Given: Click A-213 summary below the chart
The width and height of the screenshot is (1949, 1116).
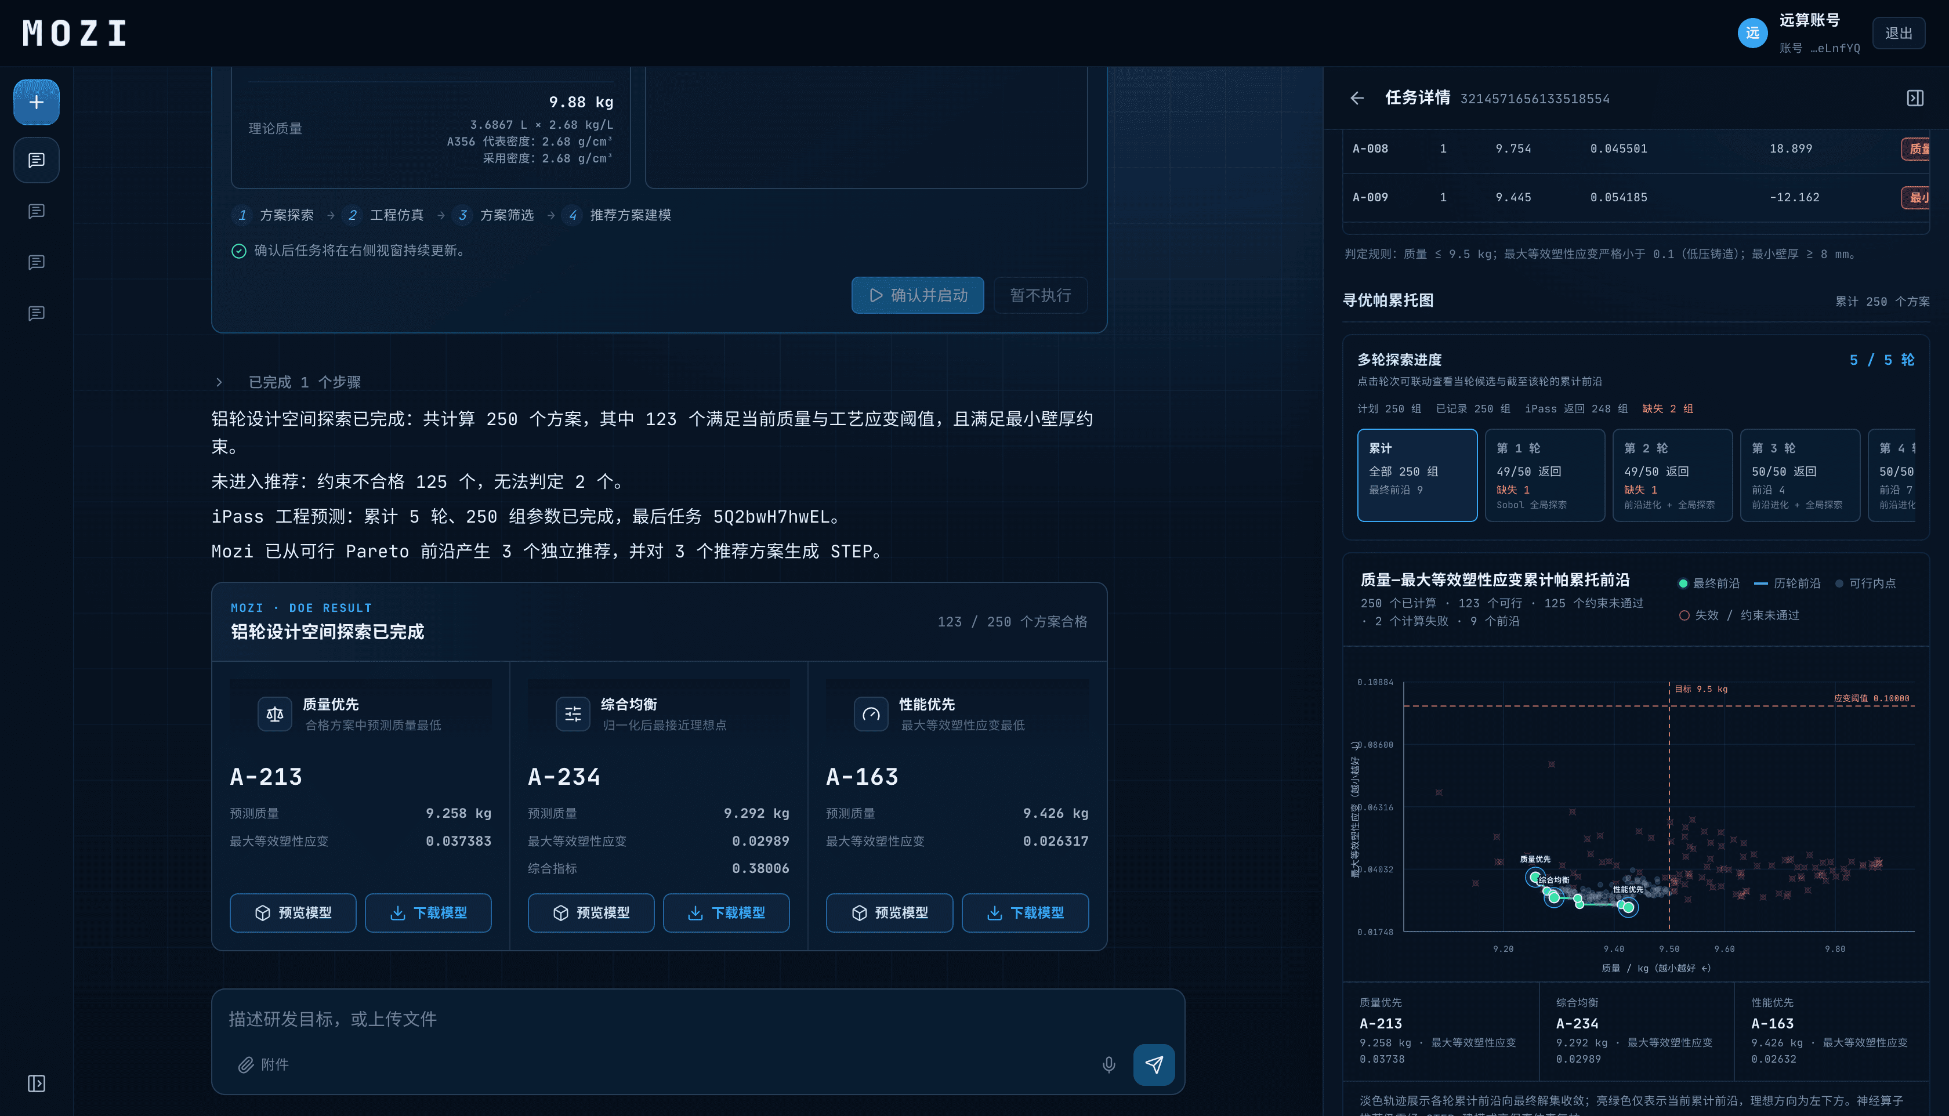Looking at the screenshot, I should point(1440,1031).
